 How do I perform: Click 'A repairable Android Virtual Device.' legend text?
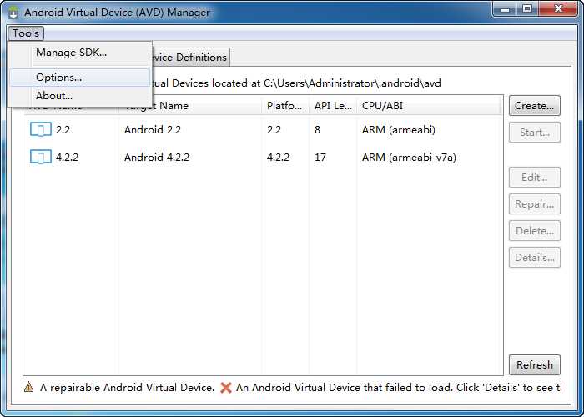[x=127, y=388]
